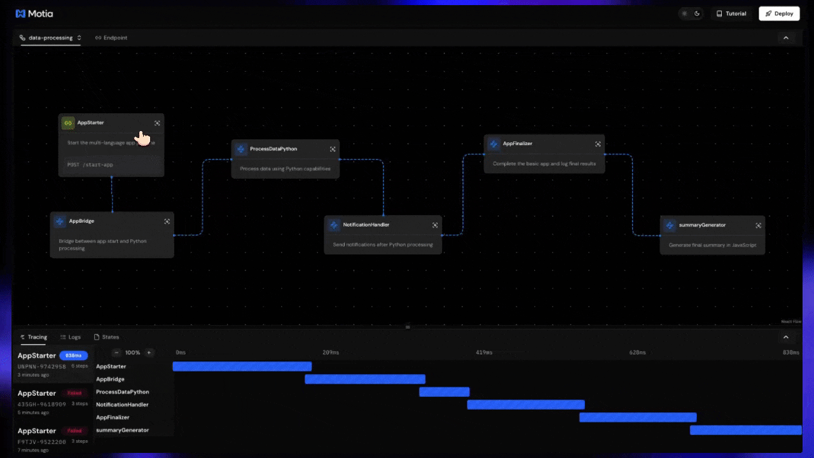814x458 pixels.
Task: Click the green endpoint icon on AppStarter node
Action: [x=67, y=122]
